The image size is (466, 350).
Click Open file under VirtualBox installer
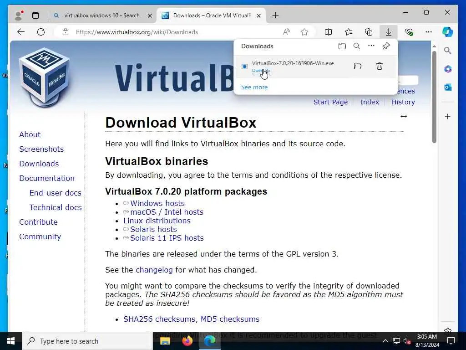[x=261, y=71]
